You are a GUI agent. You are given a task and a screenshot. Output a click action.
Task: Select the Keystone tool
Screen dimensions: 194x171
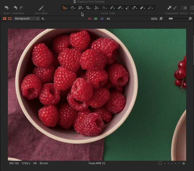[x=104, y=8]
